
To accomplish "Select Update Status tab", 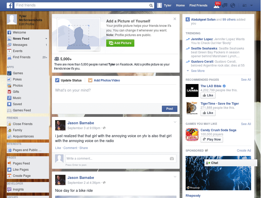I will tap(69, 80).
